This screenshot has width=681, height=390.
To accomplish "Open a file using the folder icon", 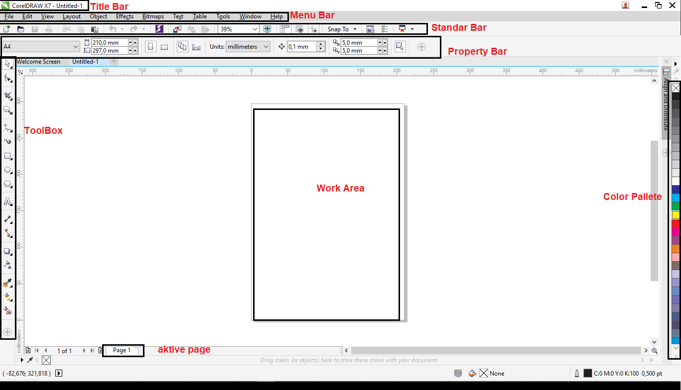I will click(x=21, y=29).
